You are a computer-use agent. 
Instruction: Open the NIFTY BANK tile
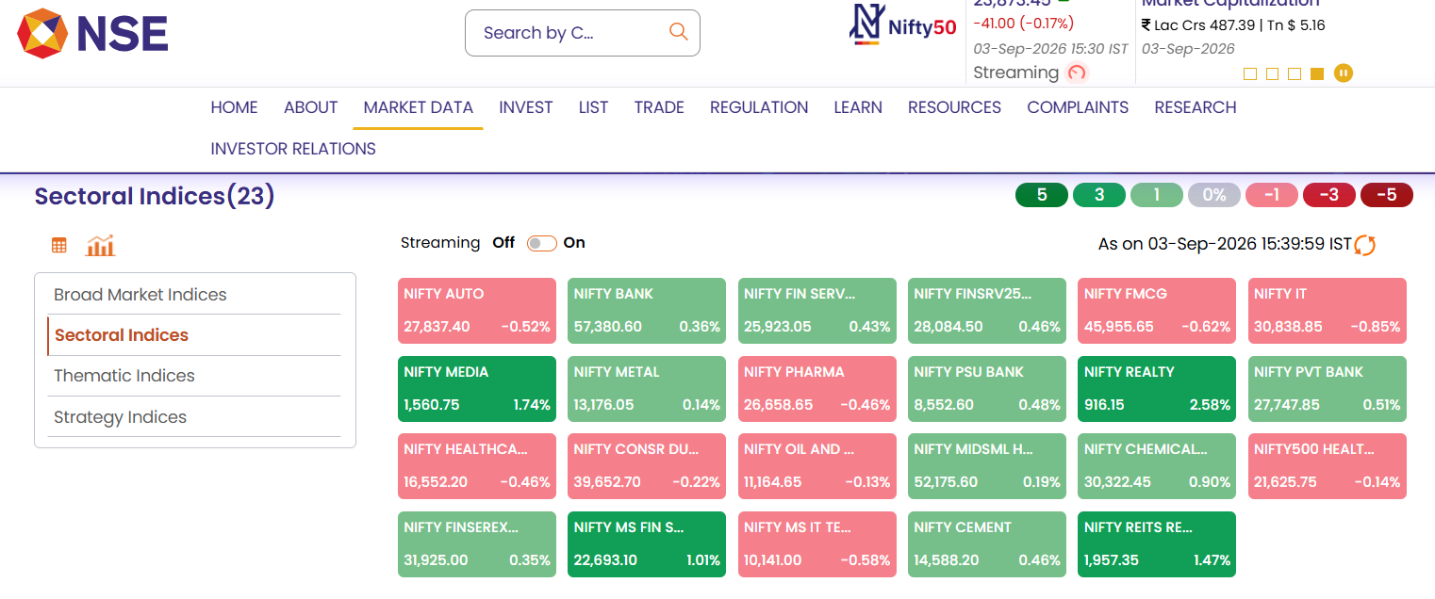click(x=647, y=310)
